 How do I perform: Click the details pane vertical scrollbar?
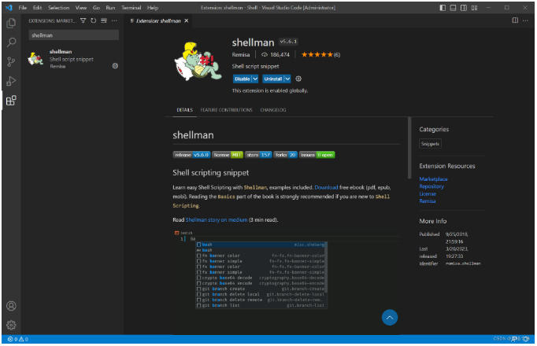(x=409, y=148)
